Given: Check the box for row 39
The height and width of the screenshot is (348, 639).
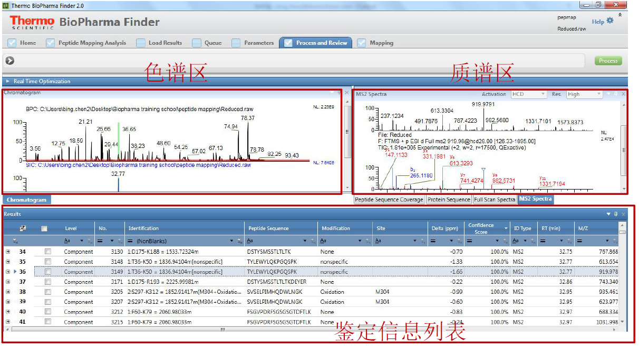Looking at the screenshot, I should (x=48, y=302).
